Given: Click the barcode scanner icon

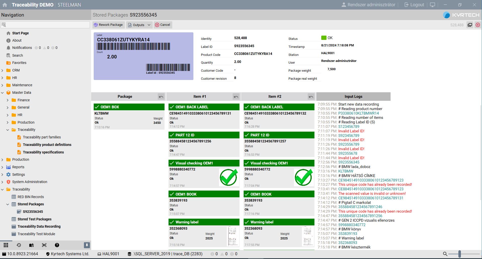Looking at the screenshot, I should click(44, 245).
